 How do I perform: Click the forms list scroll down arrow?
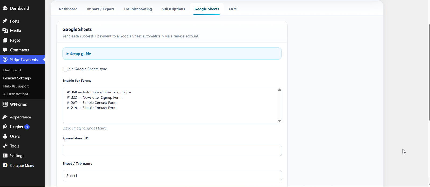tap(279, 121)
